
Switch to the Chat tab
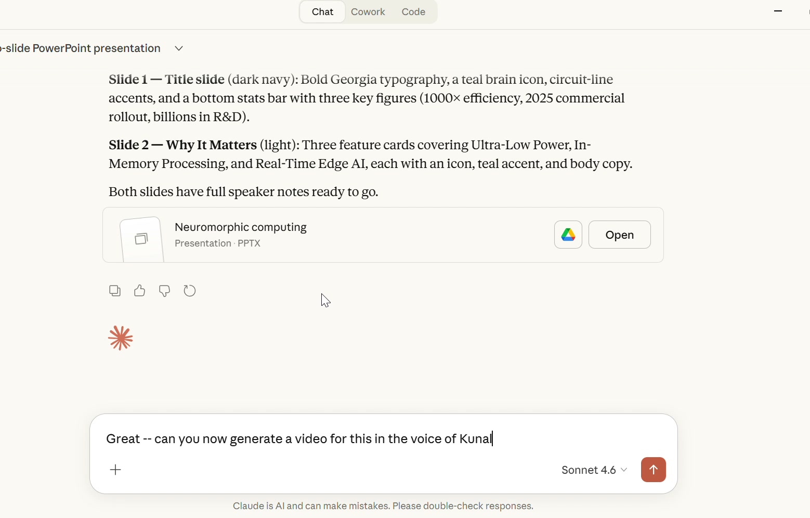[x=322, y=12]
